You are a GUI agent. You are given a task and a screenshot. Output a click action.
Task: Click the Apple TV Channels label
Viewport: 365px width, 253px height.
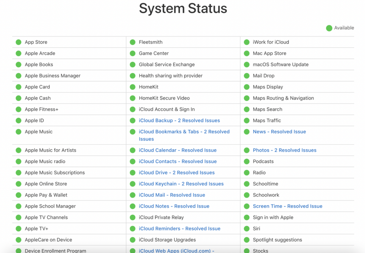coord(46,218)
